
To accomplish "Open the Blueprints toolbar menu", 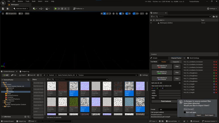I will (x=41, y=9).
